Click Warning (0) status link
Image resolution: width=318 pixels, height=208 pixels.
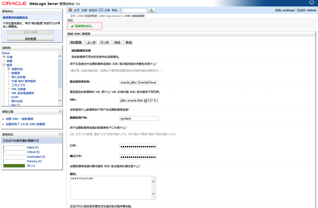coord(34,161)
